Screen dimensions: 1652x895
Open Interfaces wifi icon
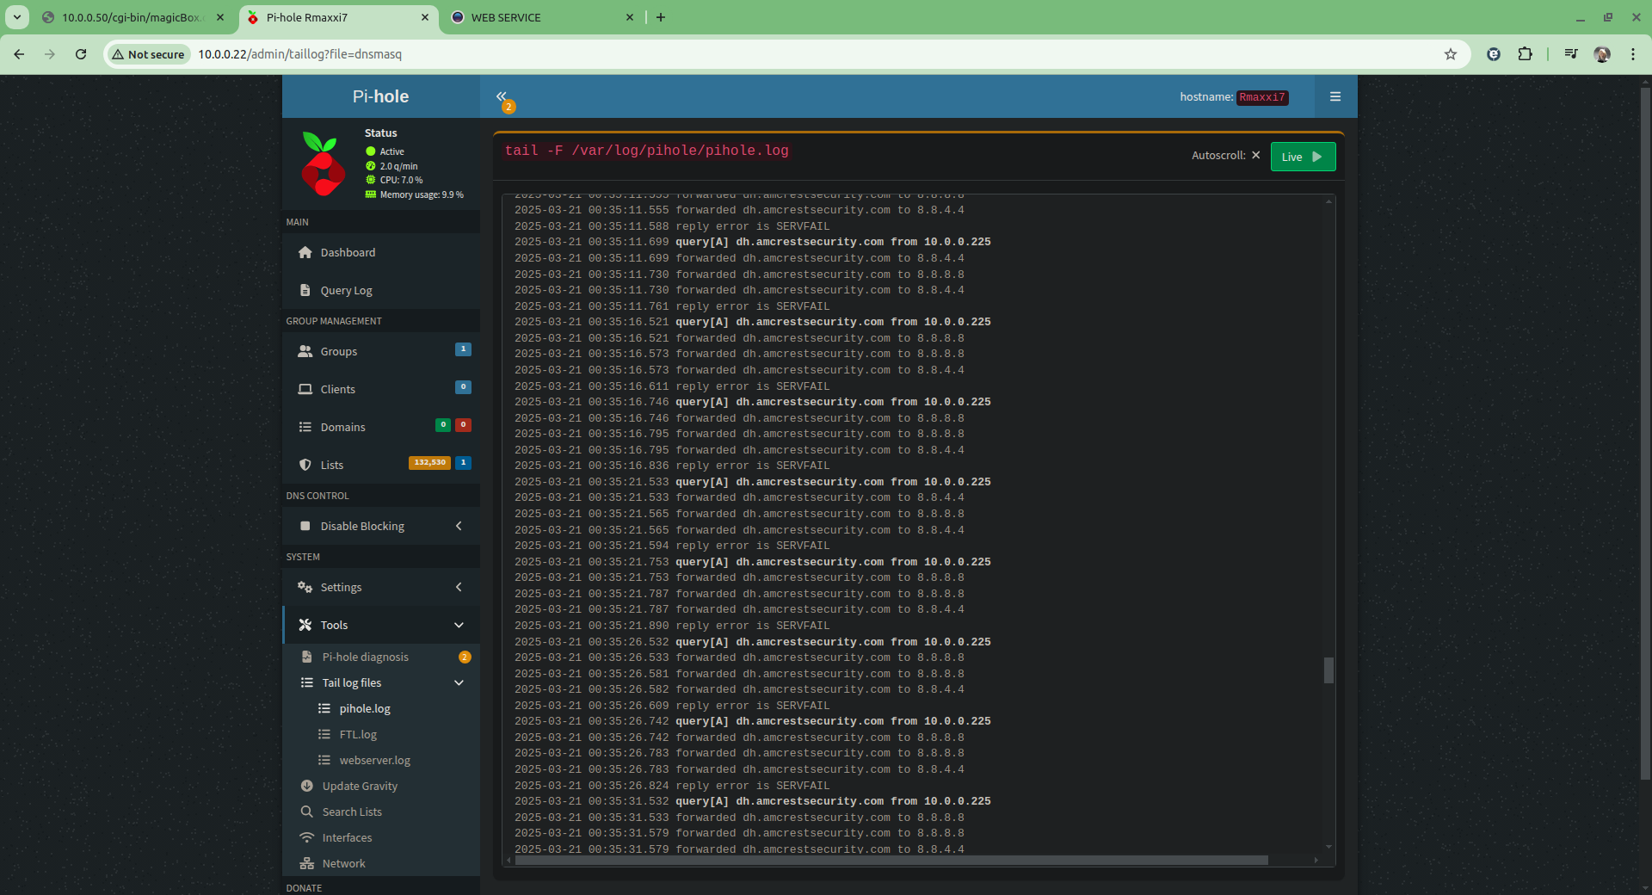pyautogui.click(x=306, y=837)
